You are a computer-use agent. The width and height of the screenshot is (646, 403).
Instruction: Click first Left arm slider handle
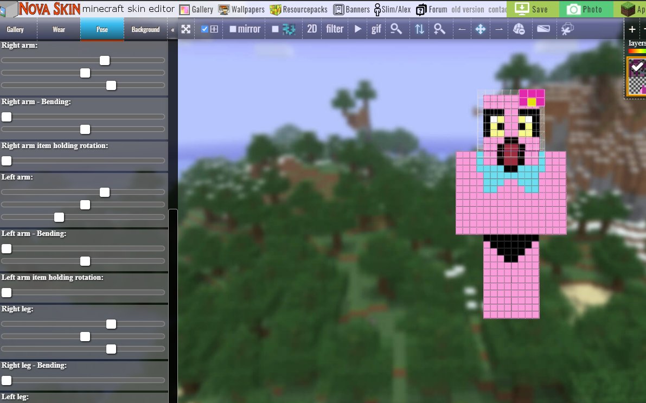pos(105,193)
